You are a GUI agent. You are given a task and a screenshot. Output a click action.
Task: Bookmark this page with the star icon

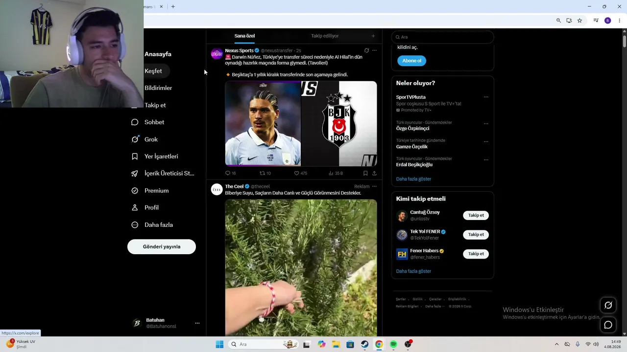tap(579, 21)
